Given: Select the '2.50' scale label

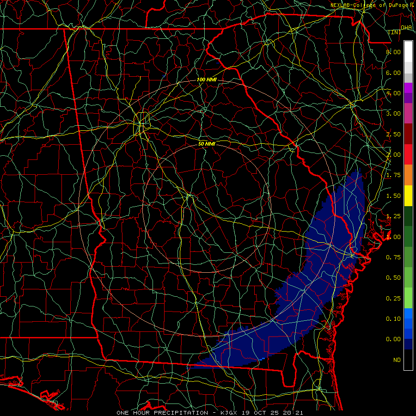Looking at the screenshot, I should click(393, 134).
